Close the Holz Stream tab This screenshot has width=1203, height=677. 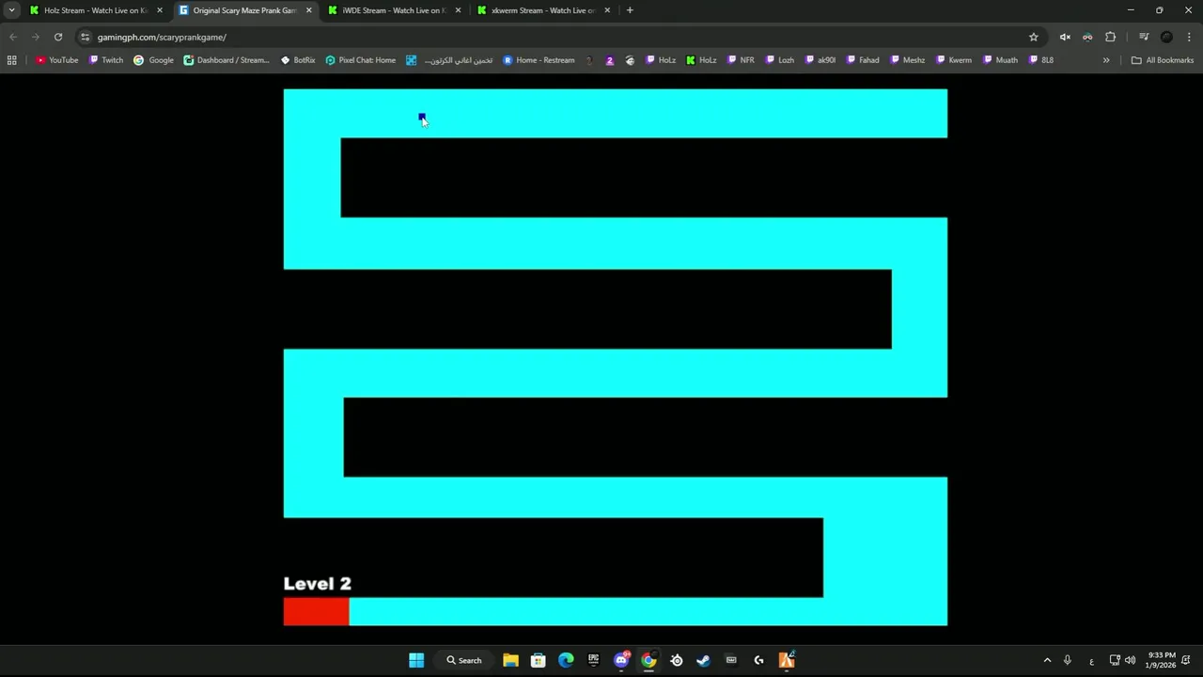click(160, 10)
